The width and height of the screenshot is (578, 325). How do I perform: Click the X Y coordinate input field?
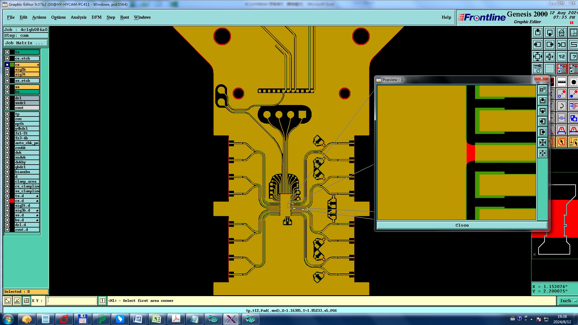pos(72,301)
